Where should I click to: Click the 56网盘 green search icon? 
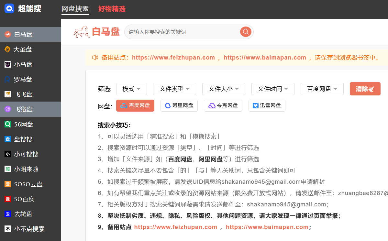click(8, 124)
